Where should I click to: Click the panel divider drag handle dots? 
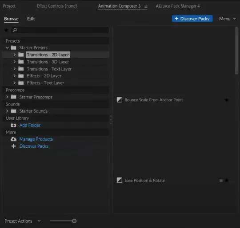click(111, 120)
